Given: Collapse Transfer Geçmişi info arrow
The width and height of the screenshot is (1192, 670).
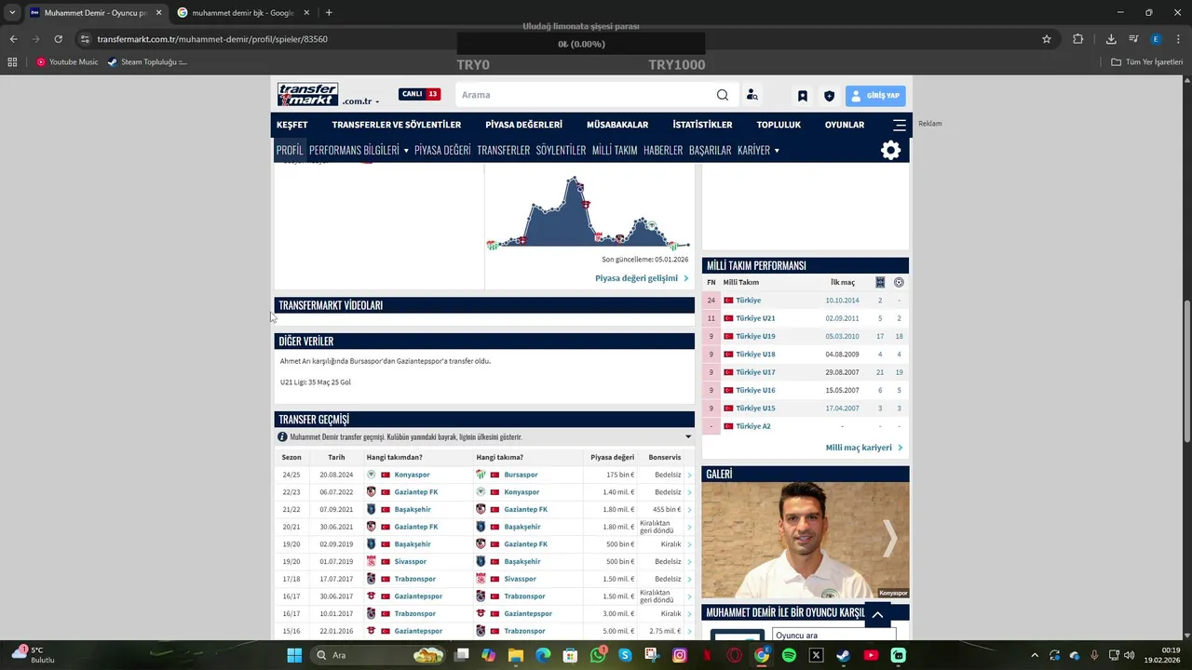Looking at the screenshot, I should (x=688, y=436).
